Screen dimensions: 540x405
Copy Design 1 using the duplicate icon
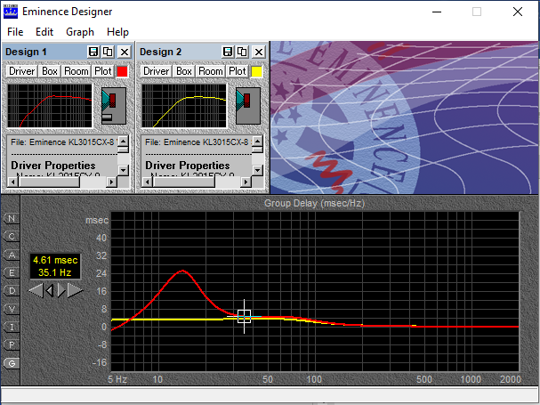(x=109, y=52)
